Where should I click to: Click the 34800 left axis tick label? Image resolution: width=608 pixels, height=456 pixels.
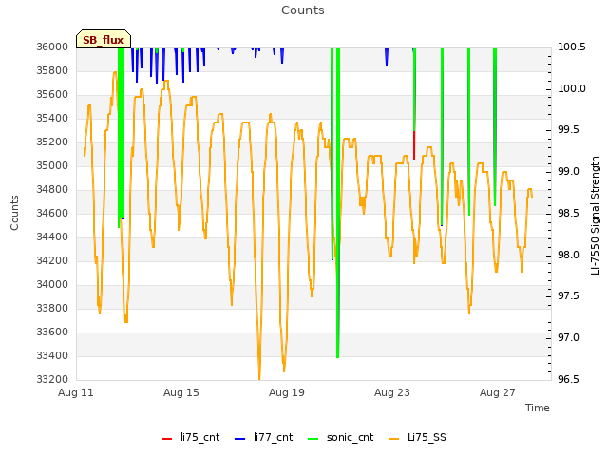pyautogui.click(x=52, y=189)
